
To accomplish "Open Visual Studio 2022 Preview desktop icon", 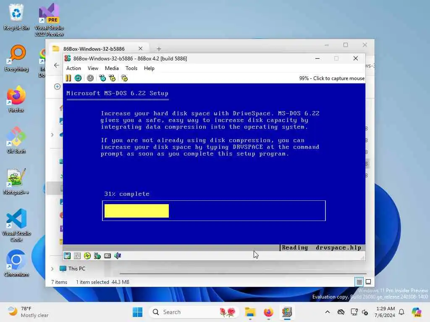I will click(49, 20).
